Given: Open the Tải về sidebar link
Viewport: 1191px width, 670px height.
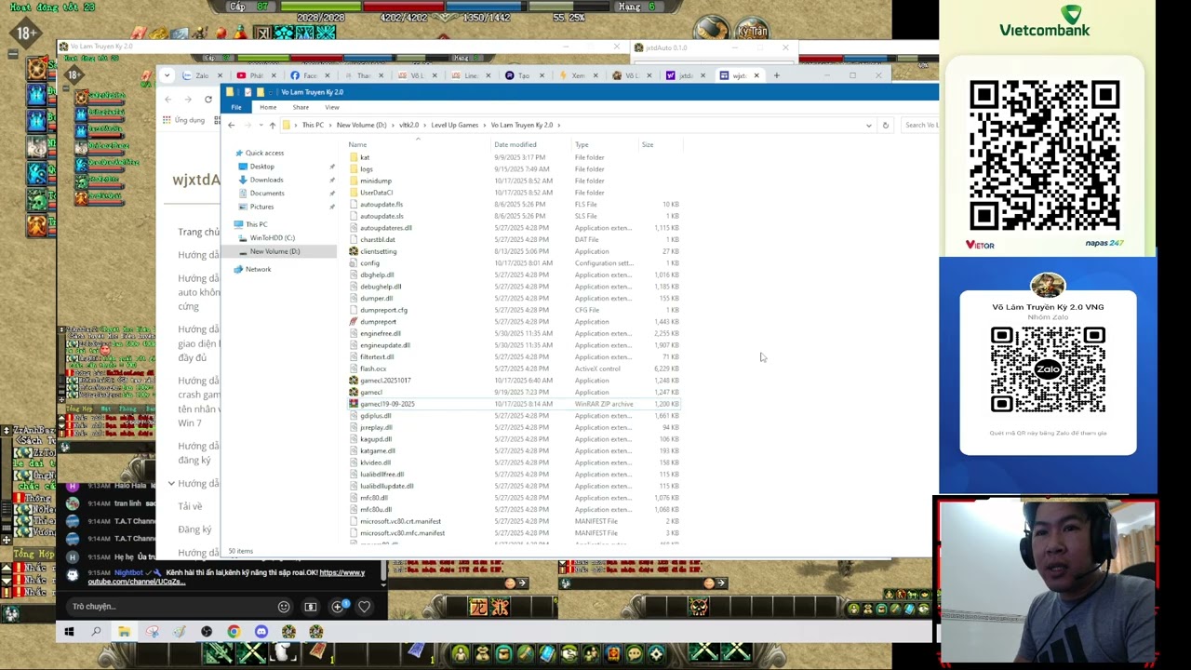Looking at the screenshot, I should (x=190, y=506).
